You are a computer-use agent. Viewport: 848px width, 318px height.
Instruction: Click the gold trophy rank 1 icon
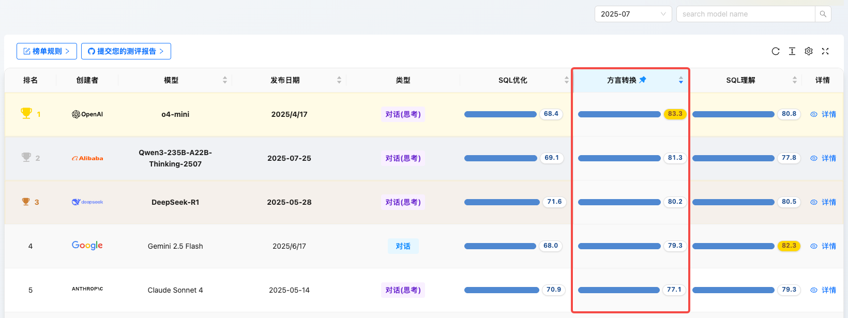pyautogui.click(x=26, y=113)
